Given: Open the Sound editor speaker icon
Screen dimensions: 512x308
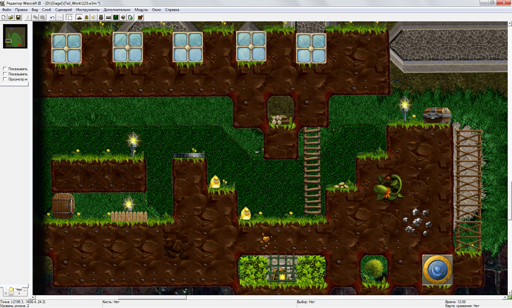Looking at the screenshot, I should pos(94,17).
